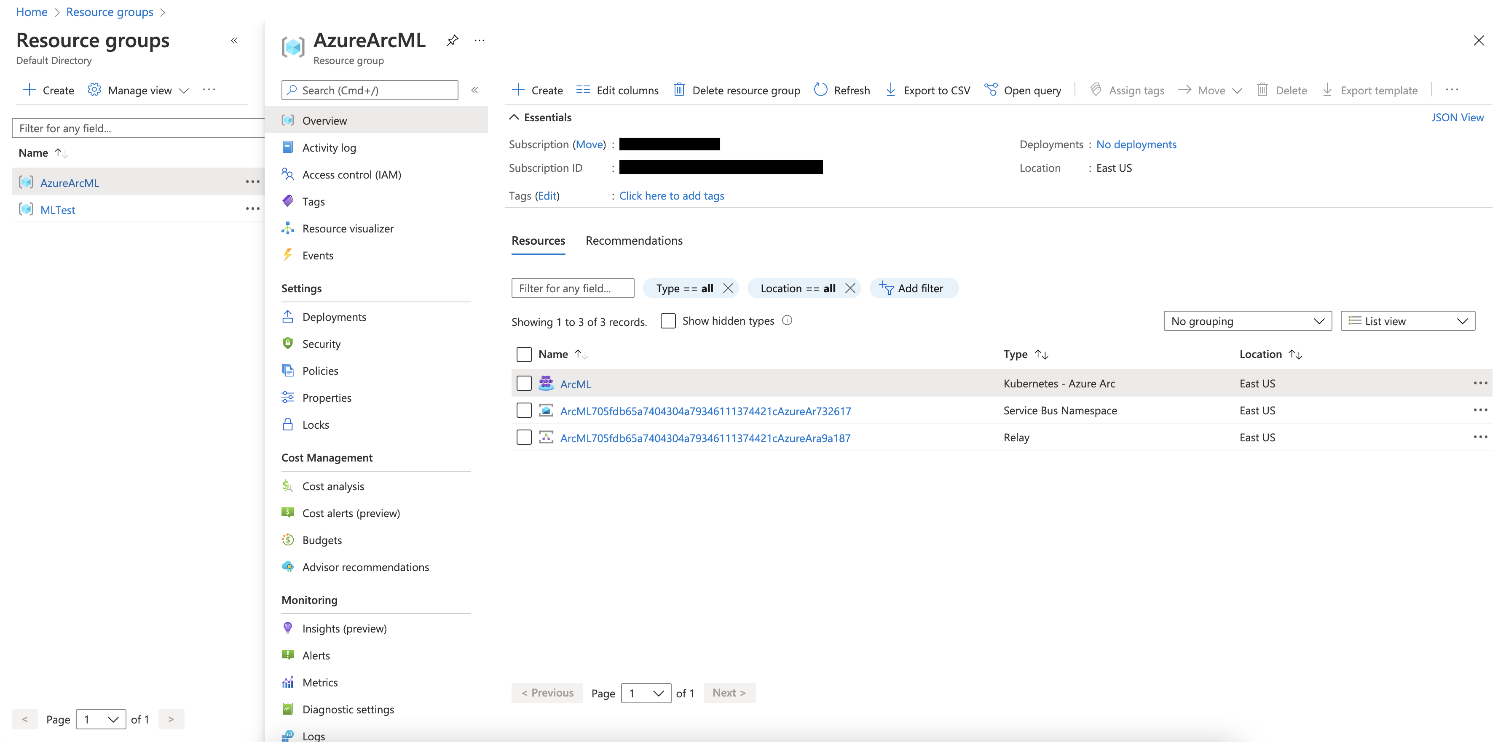Screen dimensions: 1506x742
Task: Remove the Location == all filter
Action: (850, 288)
